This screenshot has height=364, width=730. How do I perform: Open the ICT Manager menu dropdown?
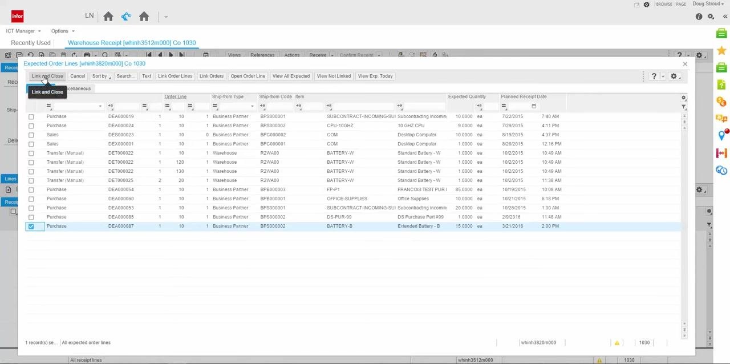(x=23, y=31)
